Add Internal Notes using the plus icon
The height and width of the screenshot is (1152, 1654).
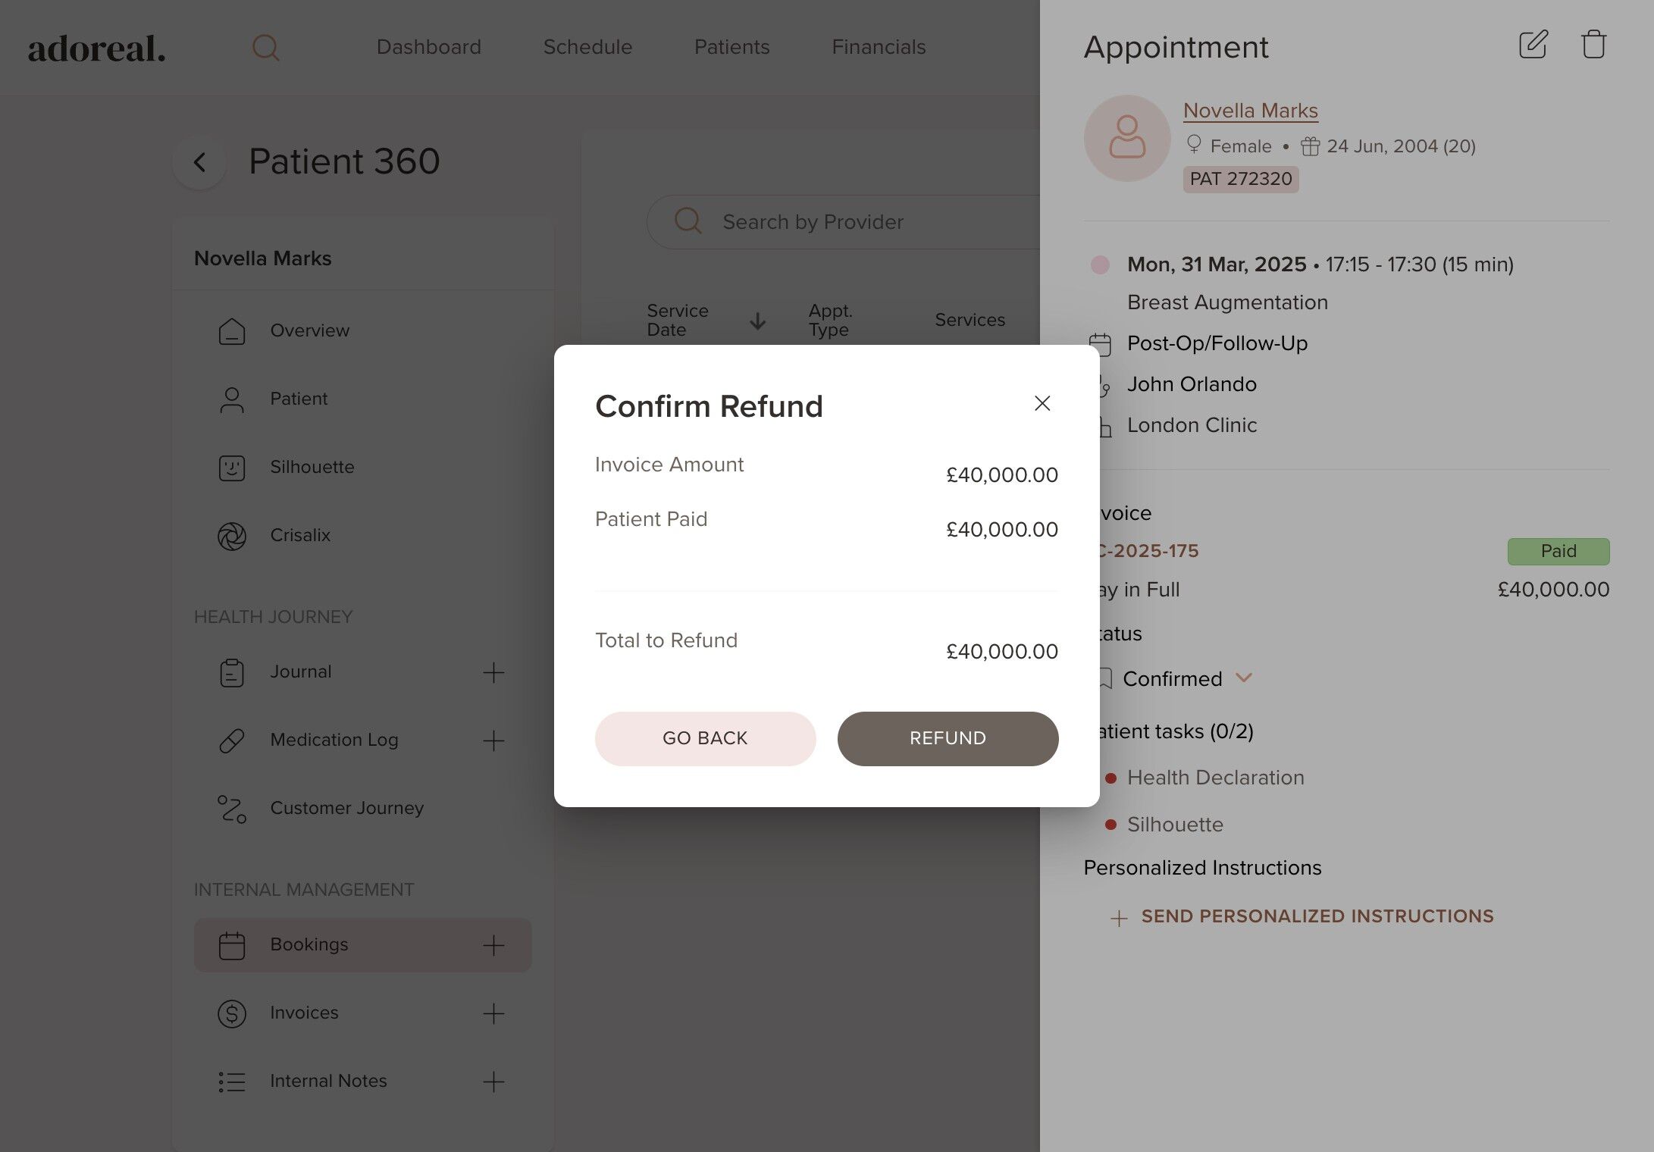click(x=493, y=1082)
